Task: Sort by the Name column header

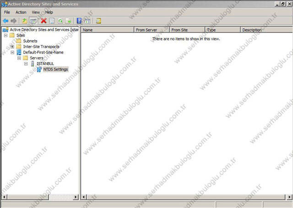Action: point(108,30)
